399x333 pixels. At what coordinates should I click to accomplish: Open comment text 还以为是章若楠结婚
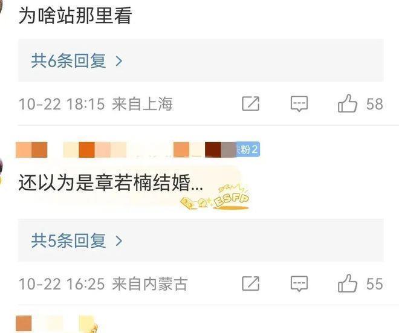tap(111, 183)
